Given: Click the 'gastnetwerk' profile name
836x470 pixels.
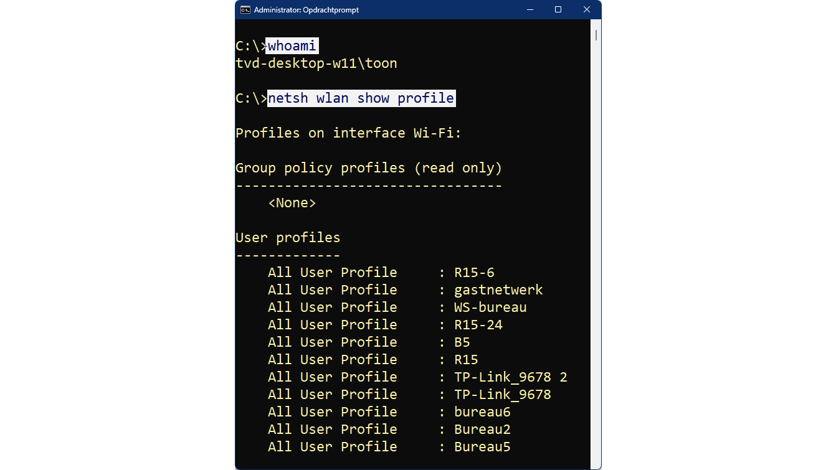Looking at the screenshot, I should 498,290.
